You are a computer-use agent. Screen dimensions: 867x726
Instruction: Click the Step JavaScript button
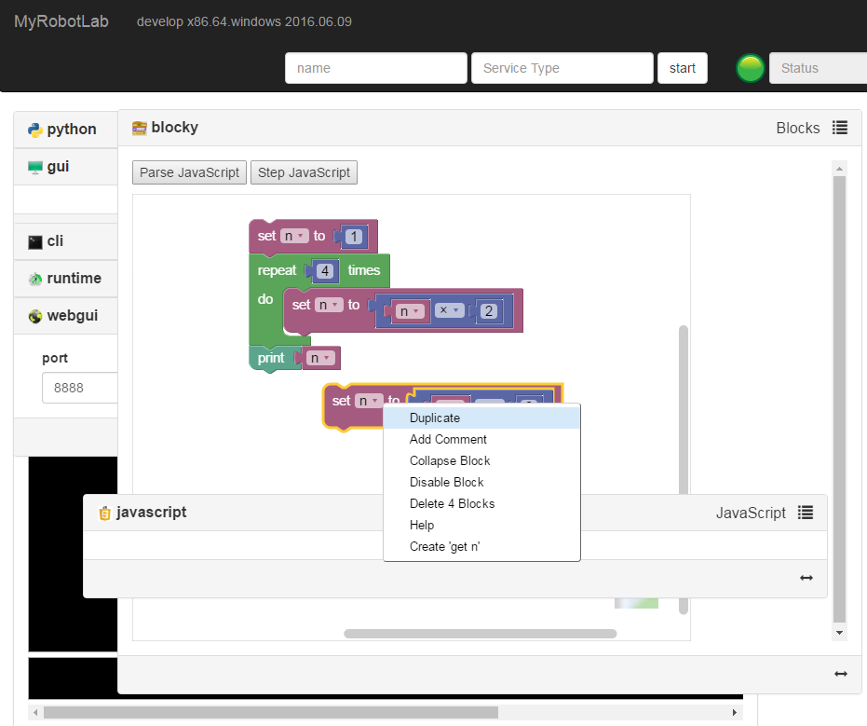click(304, 172)
